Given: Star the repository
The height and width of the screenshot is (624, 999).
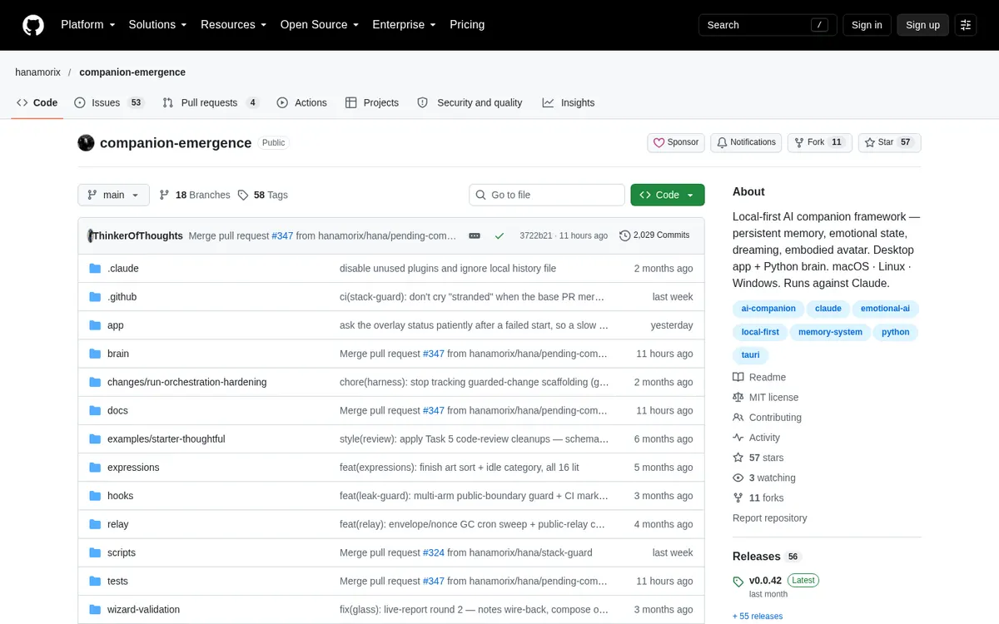Looking at the screenshot, I should (889, 142).
